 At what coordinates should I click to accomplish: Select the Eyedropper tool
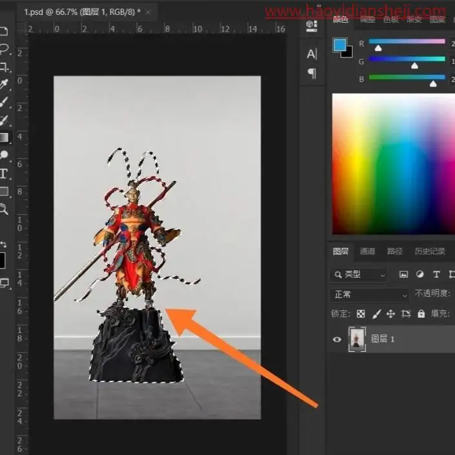tap(4, 85)
